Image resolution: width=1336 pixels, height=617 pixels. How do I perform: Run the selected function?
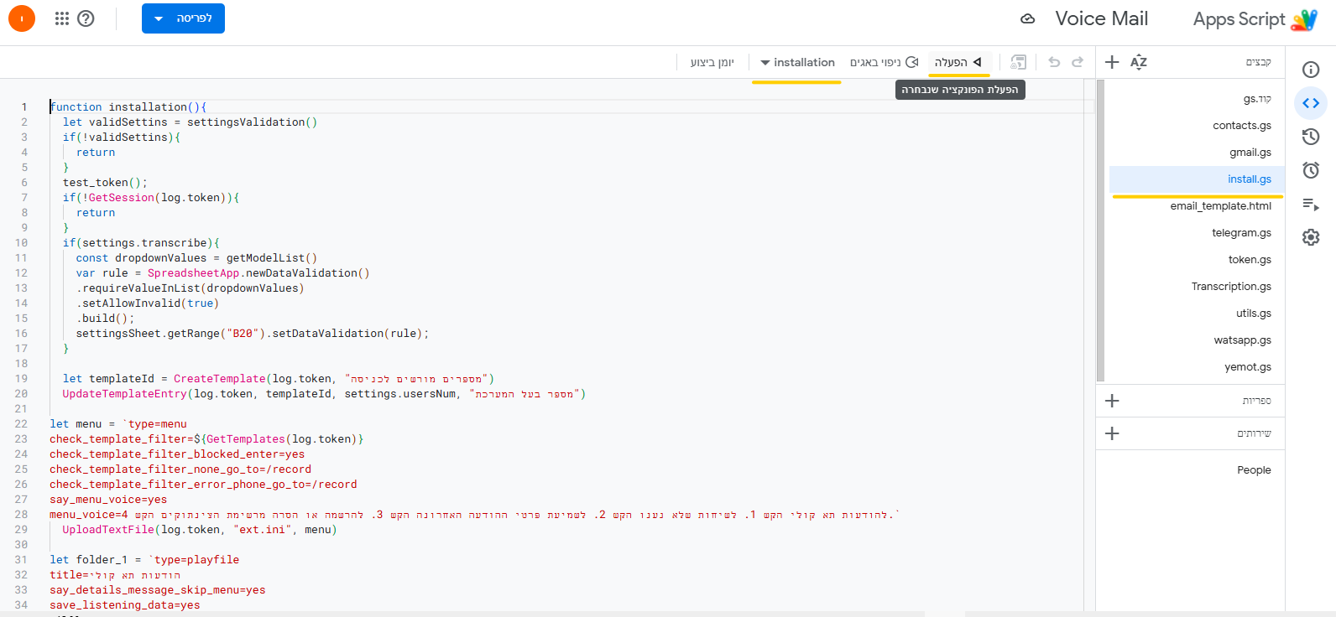coord(958,62)
